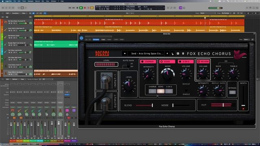Viewport: 260px width, 146px height.
Task: Click the Record button in the transport
Action: coord(85,8)
